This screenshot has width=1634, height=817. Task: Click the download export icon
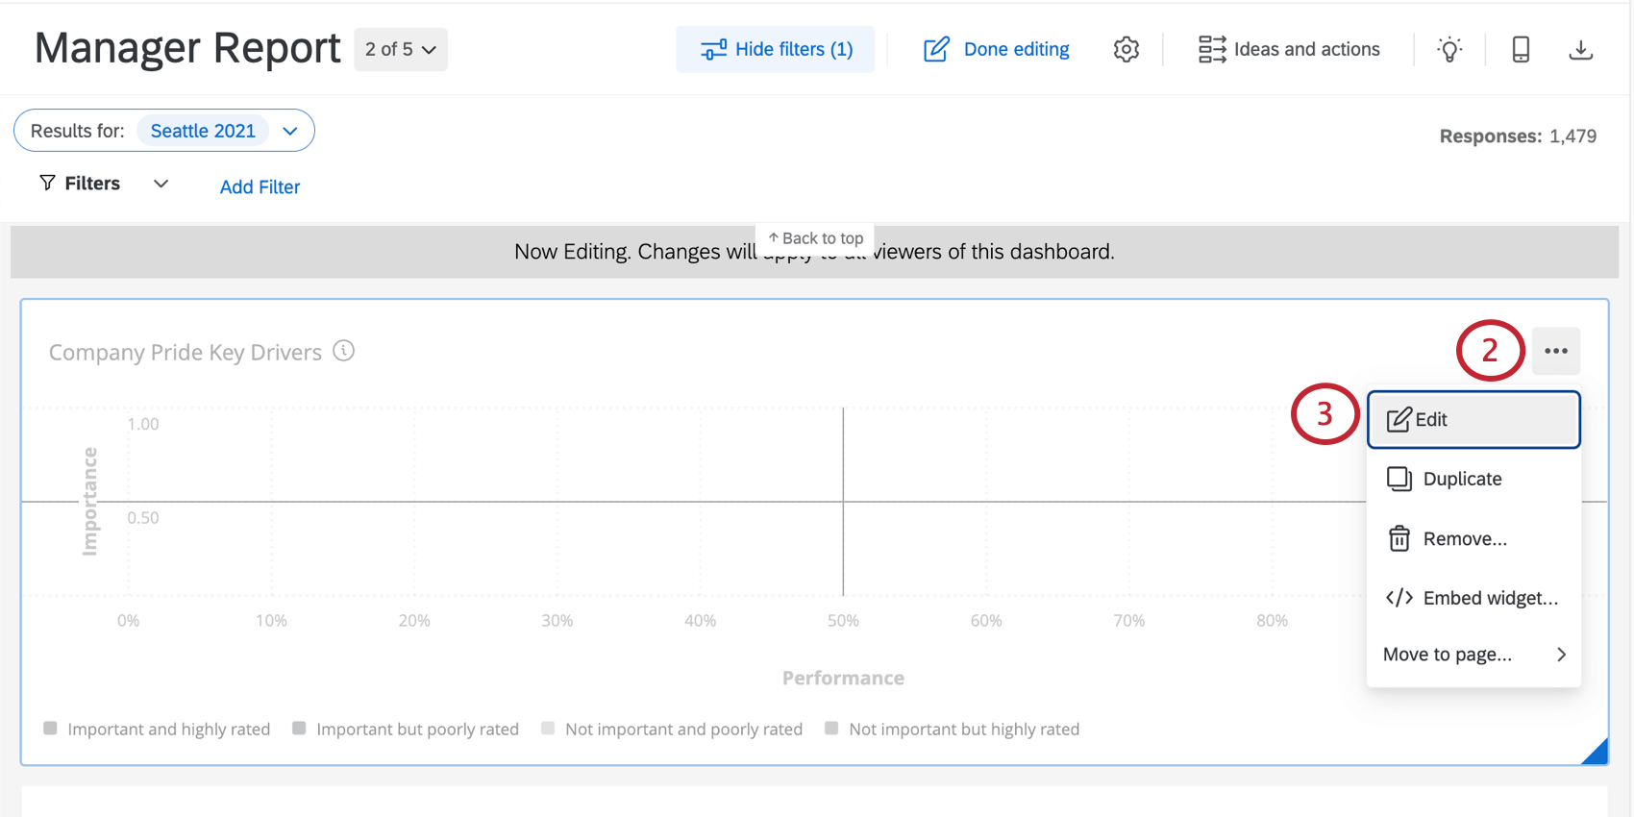tap(1581, 49)
